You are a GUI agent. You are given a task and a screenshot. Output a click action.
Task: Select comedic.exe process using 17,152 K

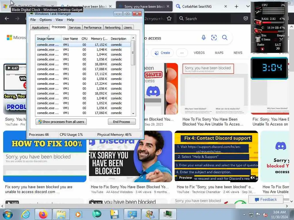click(x=83, y=45)
